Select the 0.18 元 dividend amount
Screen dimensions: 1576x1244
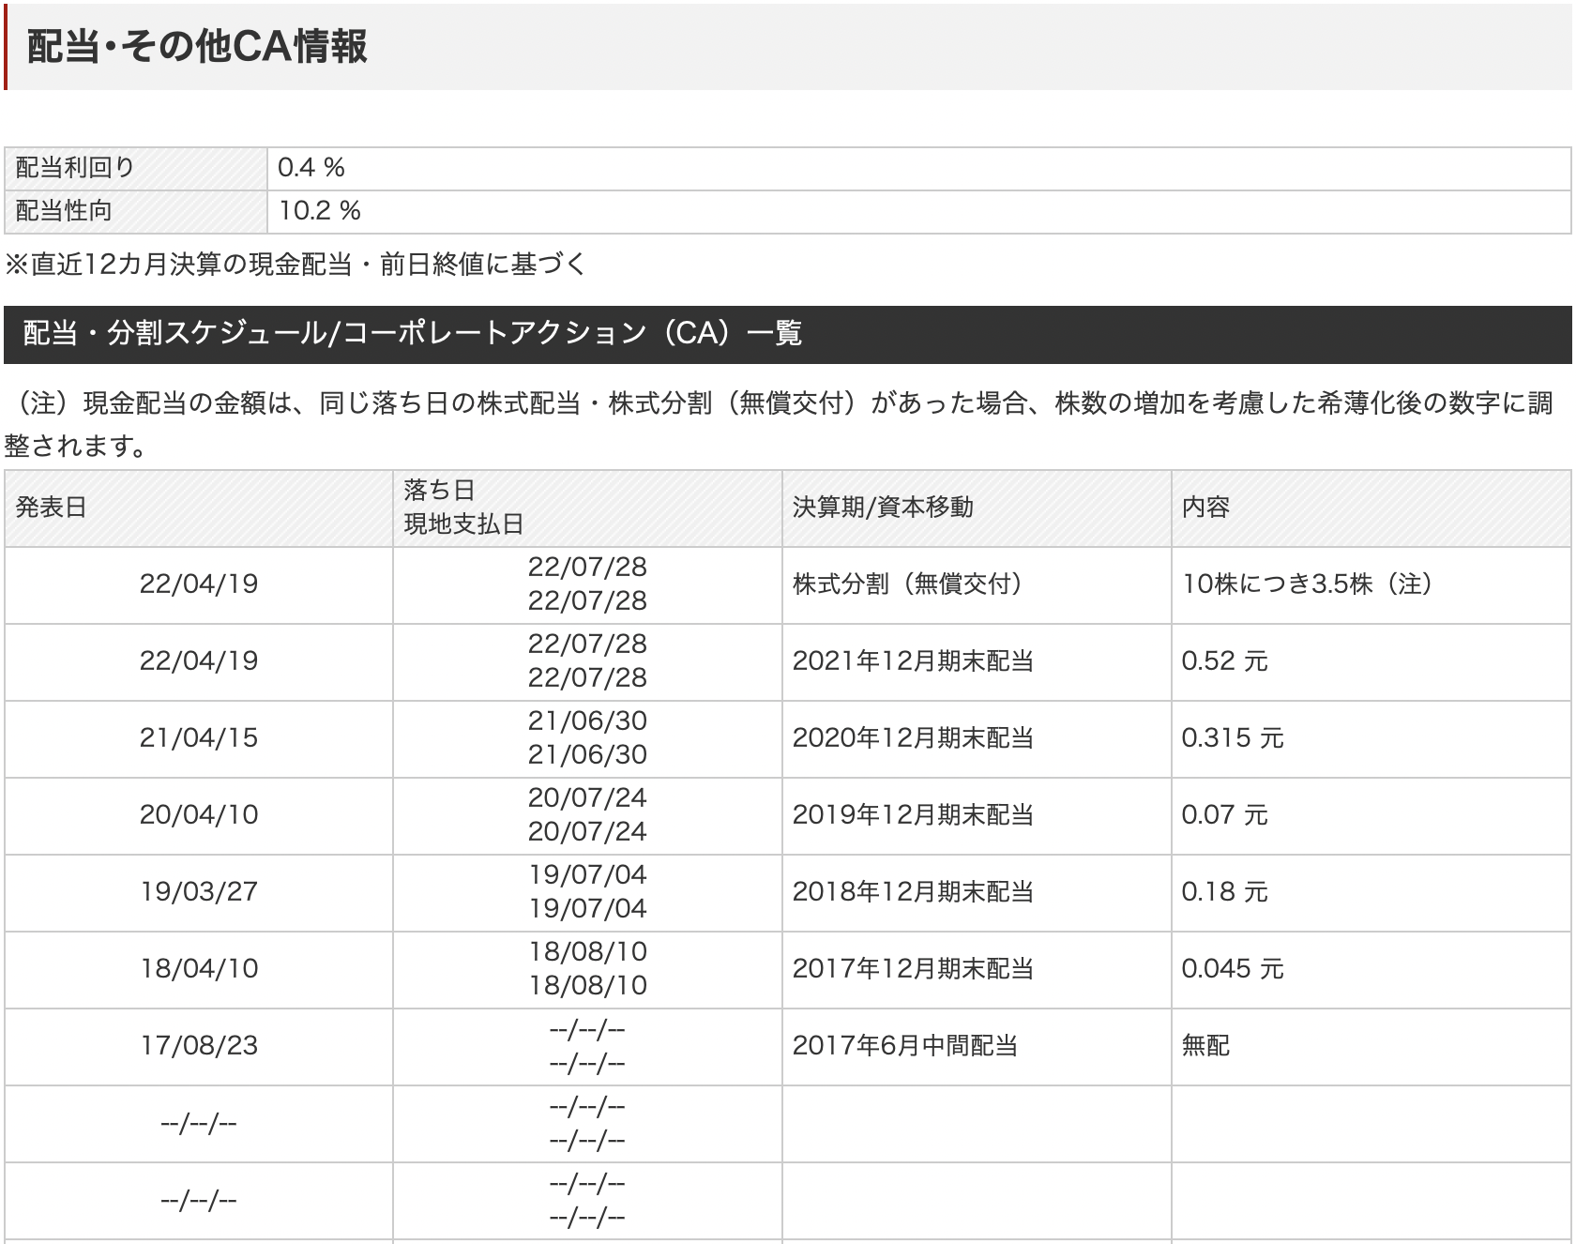1224,892
